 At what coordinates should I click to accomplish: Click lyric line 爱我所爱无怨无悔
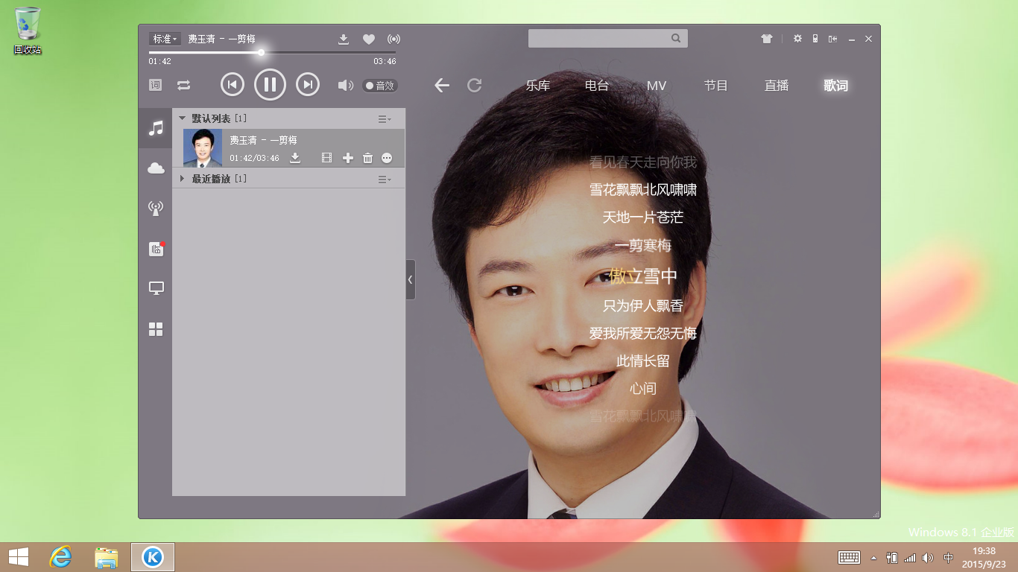643,333
